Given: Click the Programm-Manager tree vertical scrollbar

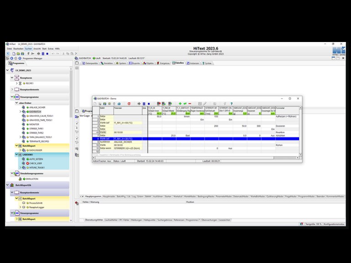Looking at the screenshot, I should 71,144.
